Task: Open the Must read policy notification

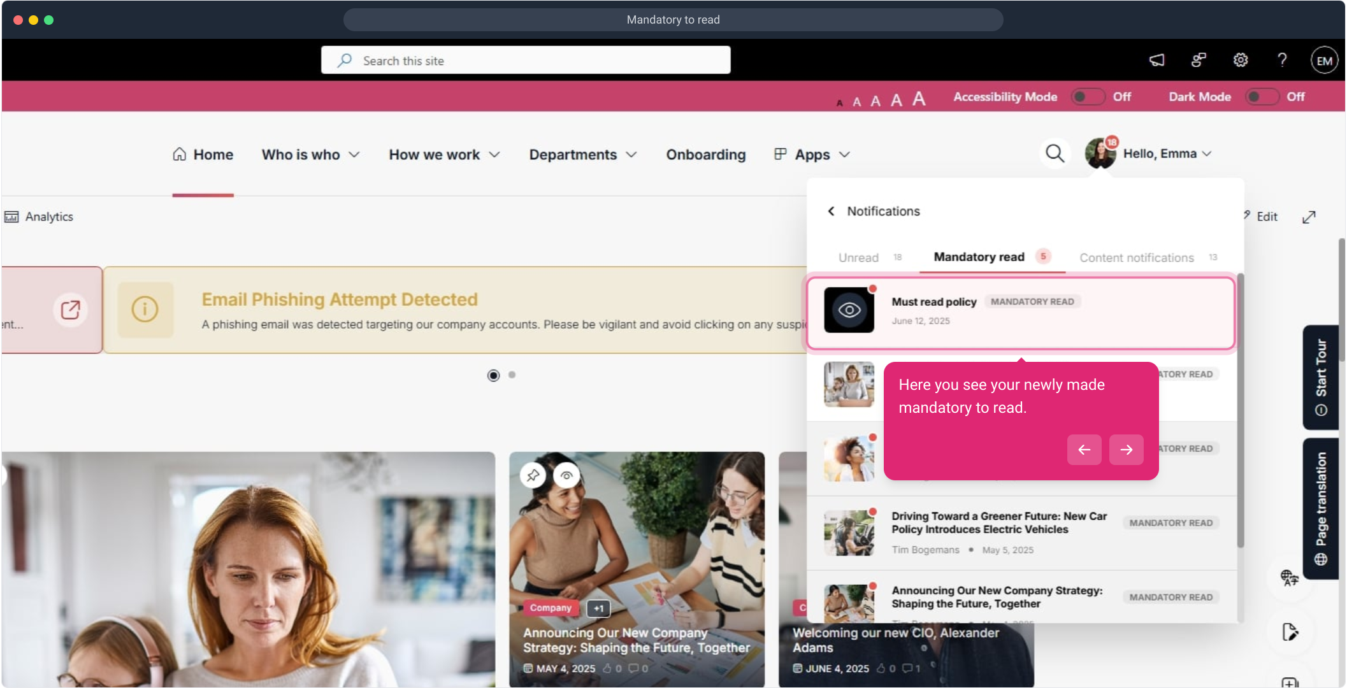Action: (x=1021, y=313)
